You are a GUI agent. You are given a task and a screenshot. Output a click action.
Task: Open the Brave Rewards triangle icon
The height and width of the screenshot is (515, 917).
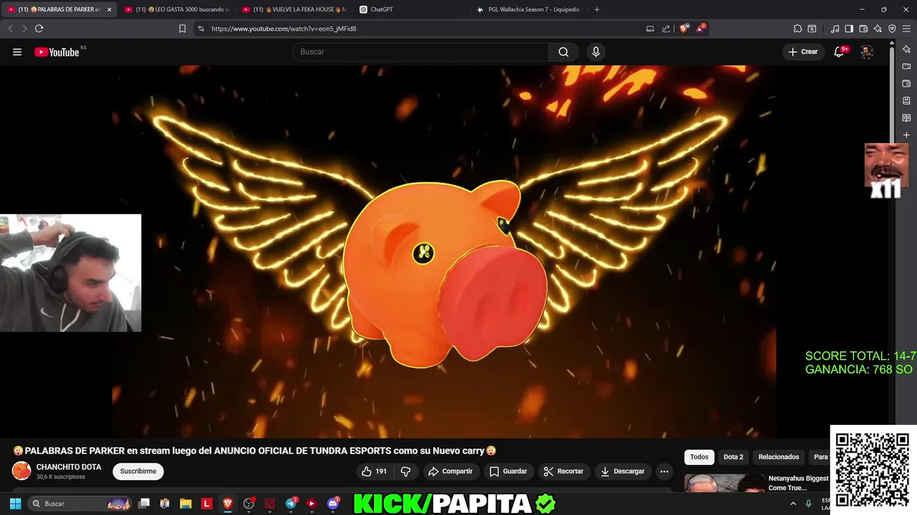(701, 29)
